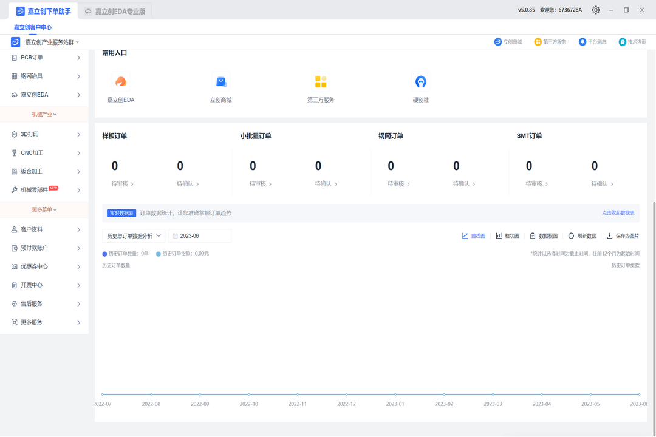656x437 pixels.
Task: Click the 嘉立创EDA cloud sidebar icon
Action: [14, 95]
